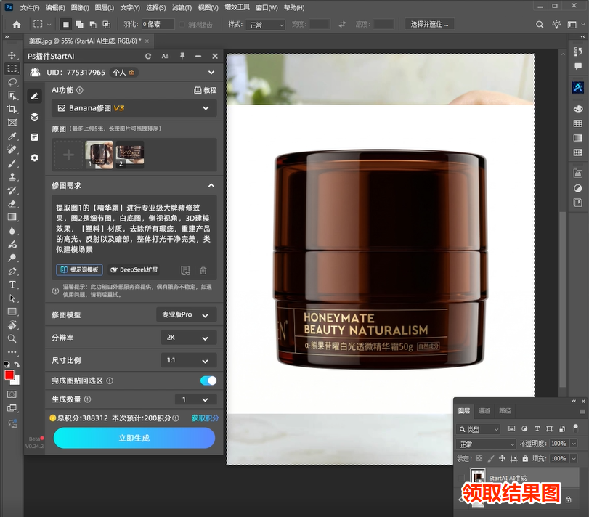Screen dimensions: 589x517
Task: Toggle lock image pixels brush icon
Action: 490,458
